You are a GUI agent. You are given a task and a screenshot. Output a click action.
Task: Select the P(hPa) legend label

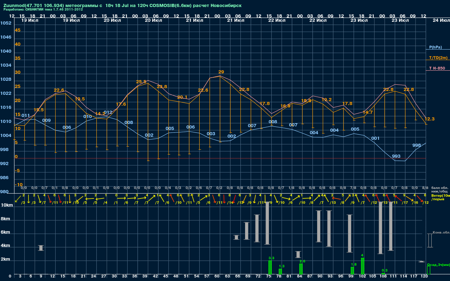[435, 47]
